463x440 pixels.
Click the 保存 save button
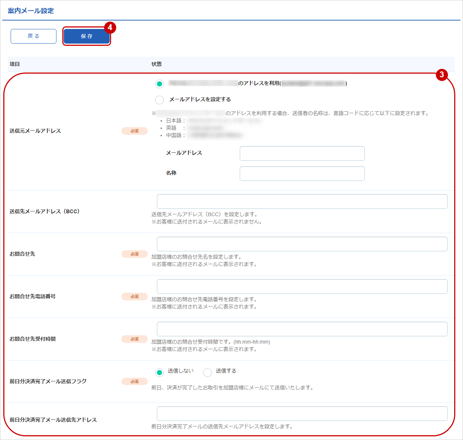tap(87, 36)
